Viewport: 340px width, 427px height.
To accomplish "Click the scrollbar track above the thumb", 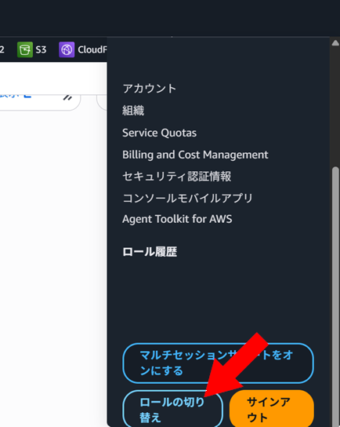I will [336, 106].
